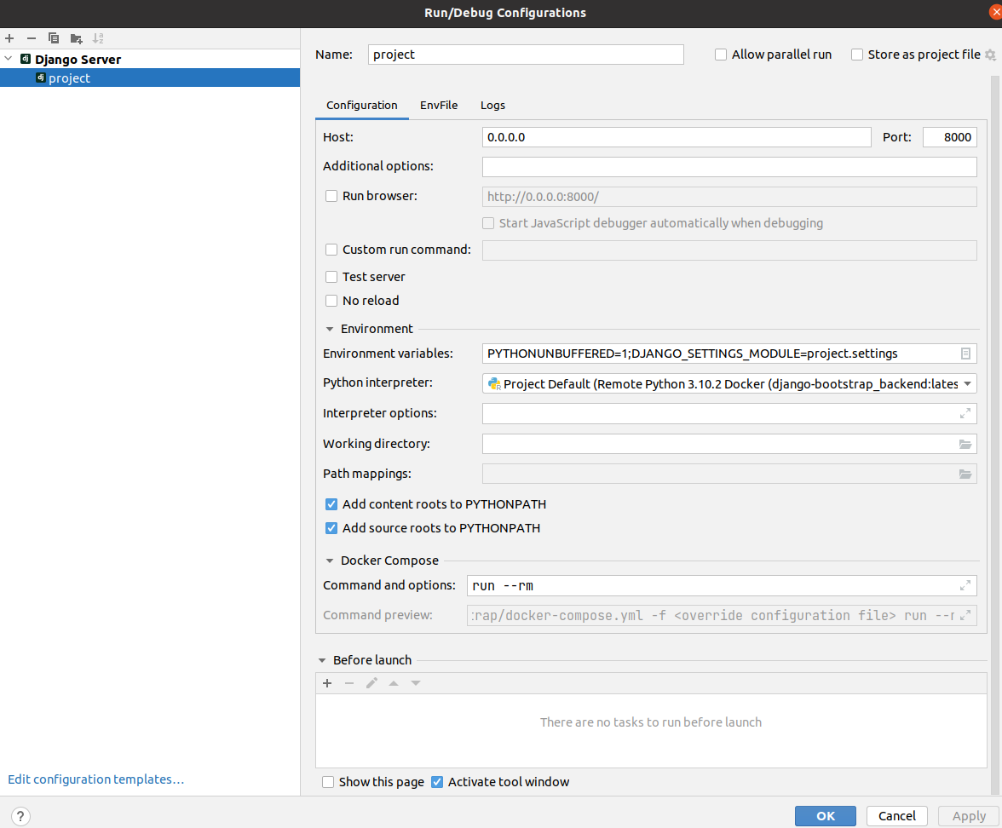This screenshot has height=828, width=1002.
Task: Expand the Command preview field
Action: [965, 615]
